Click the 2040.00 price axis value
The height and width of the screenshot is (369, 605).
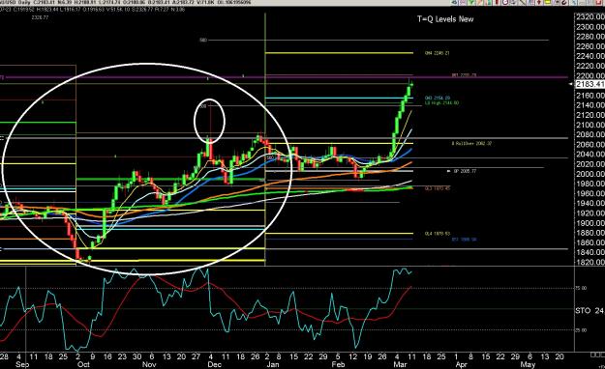pos(590,154)
